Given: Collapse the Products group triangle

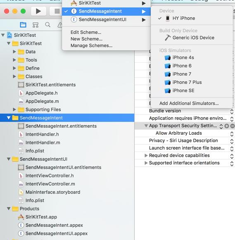Looking at the screenshot, I should [x=9, y=209].
